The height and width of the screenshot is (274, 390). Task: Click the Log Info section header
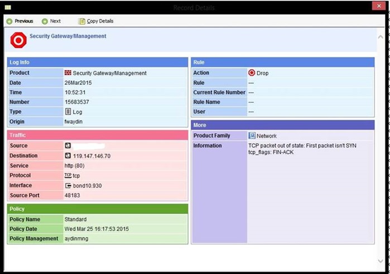(x=98, y=62)
